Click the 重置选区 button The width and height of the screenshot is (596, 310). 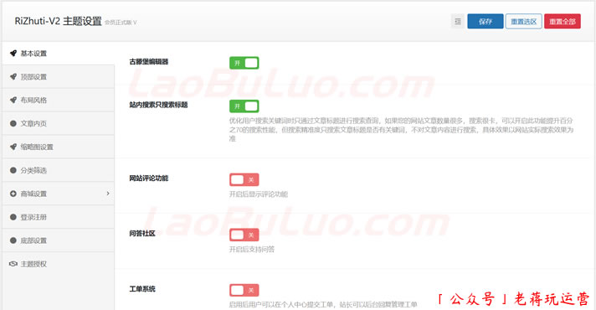point(524,21)
